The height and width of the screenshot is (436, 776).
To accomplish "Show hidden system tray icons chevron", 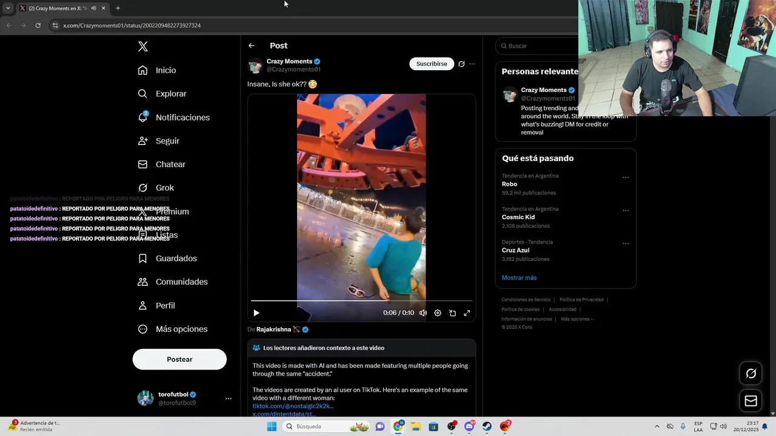I will coord(657,426).
